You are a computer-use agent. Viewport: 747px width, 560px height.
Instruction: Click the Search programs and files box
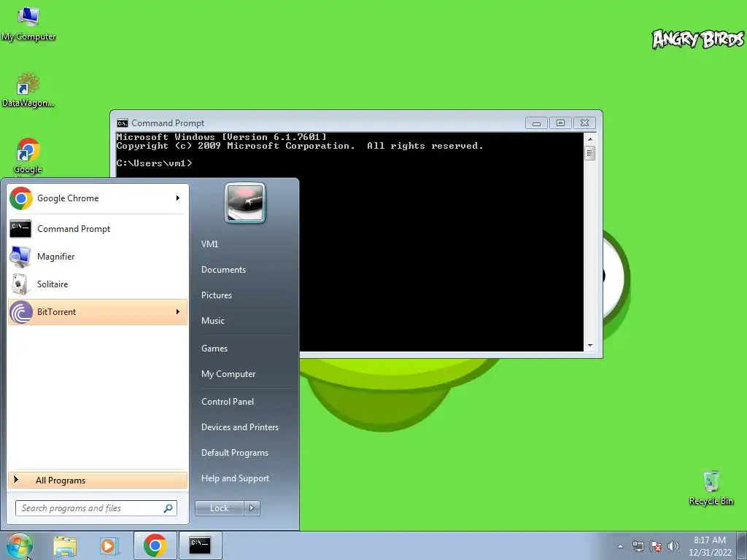[x=96, y=508]
